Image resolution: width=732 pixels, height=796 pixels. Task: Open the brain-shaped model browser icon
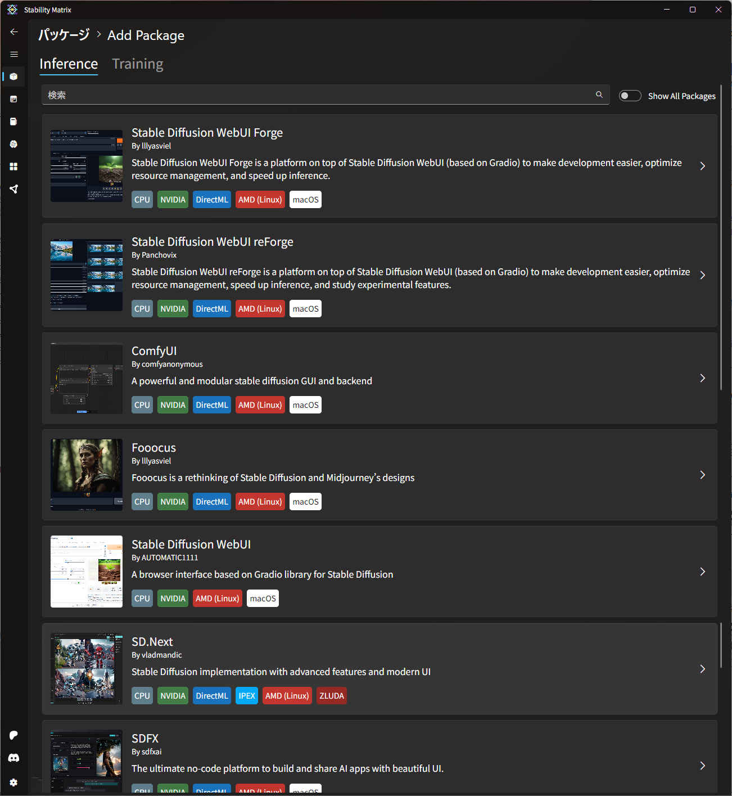(13, 144)
